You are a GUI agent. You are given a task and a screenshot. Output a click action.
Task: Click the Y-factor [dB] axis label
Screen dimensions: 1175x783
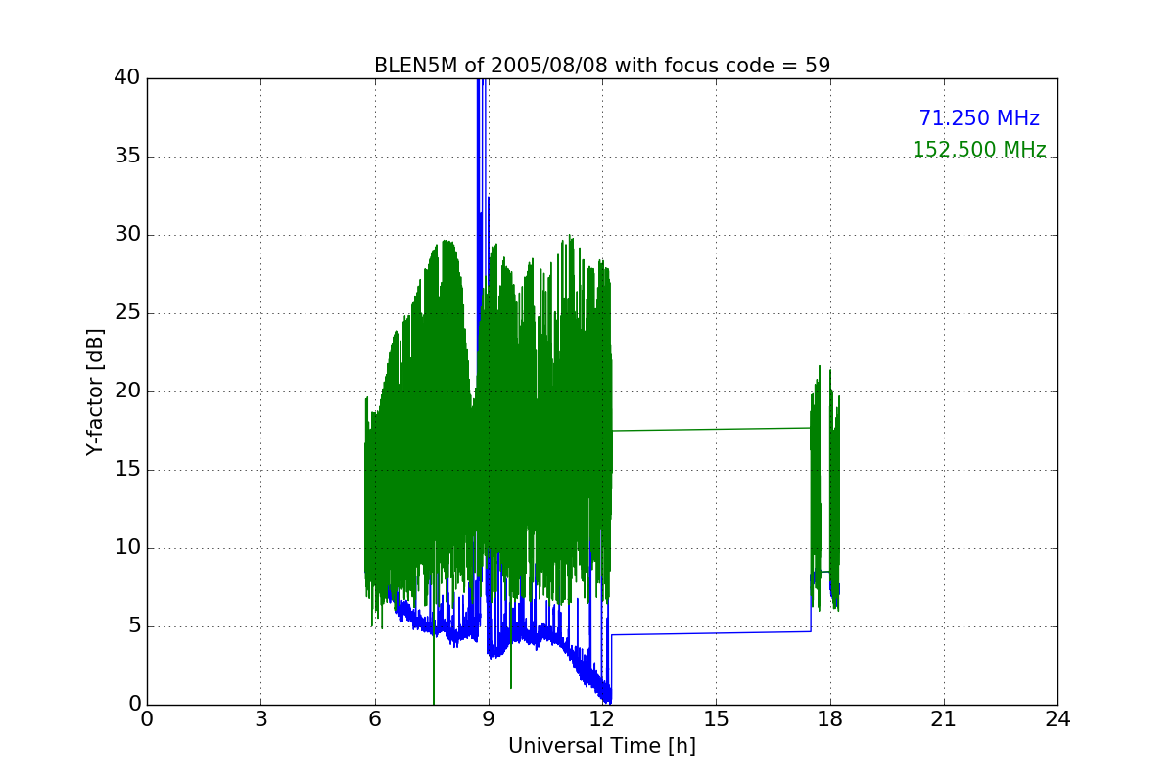[94, 391]
